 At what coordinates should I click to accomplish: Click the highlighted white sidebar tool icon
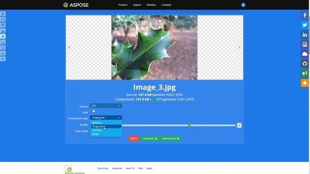pos(3,36)
